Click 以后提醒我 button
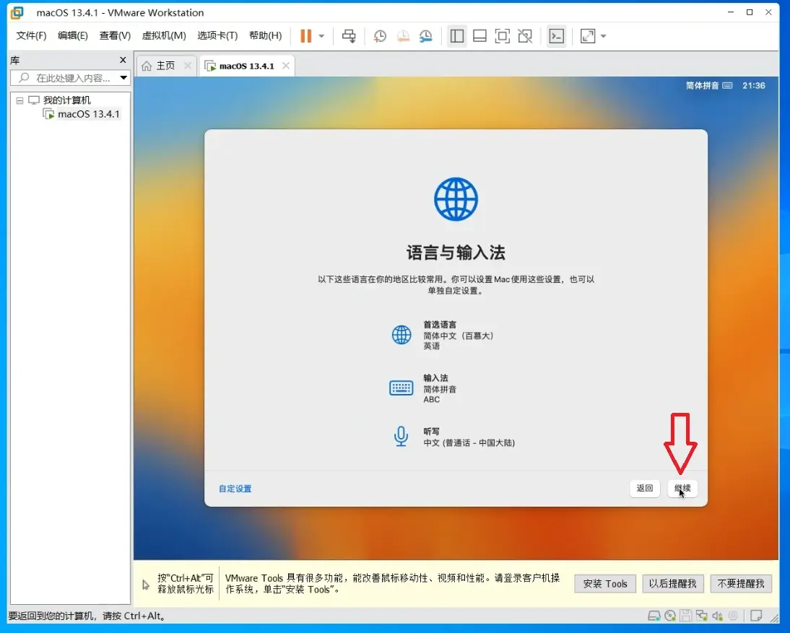The image size is (790, 633). pyautogui.click(x=672, y=584)
